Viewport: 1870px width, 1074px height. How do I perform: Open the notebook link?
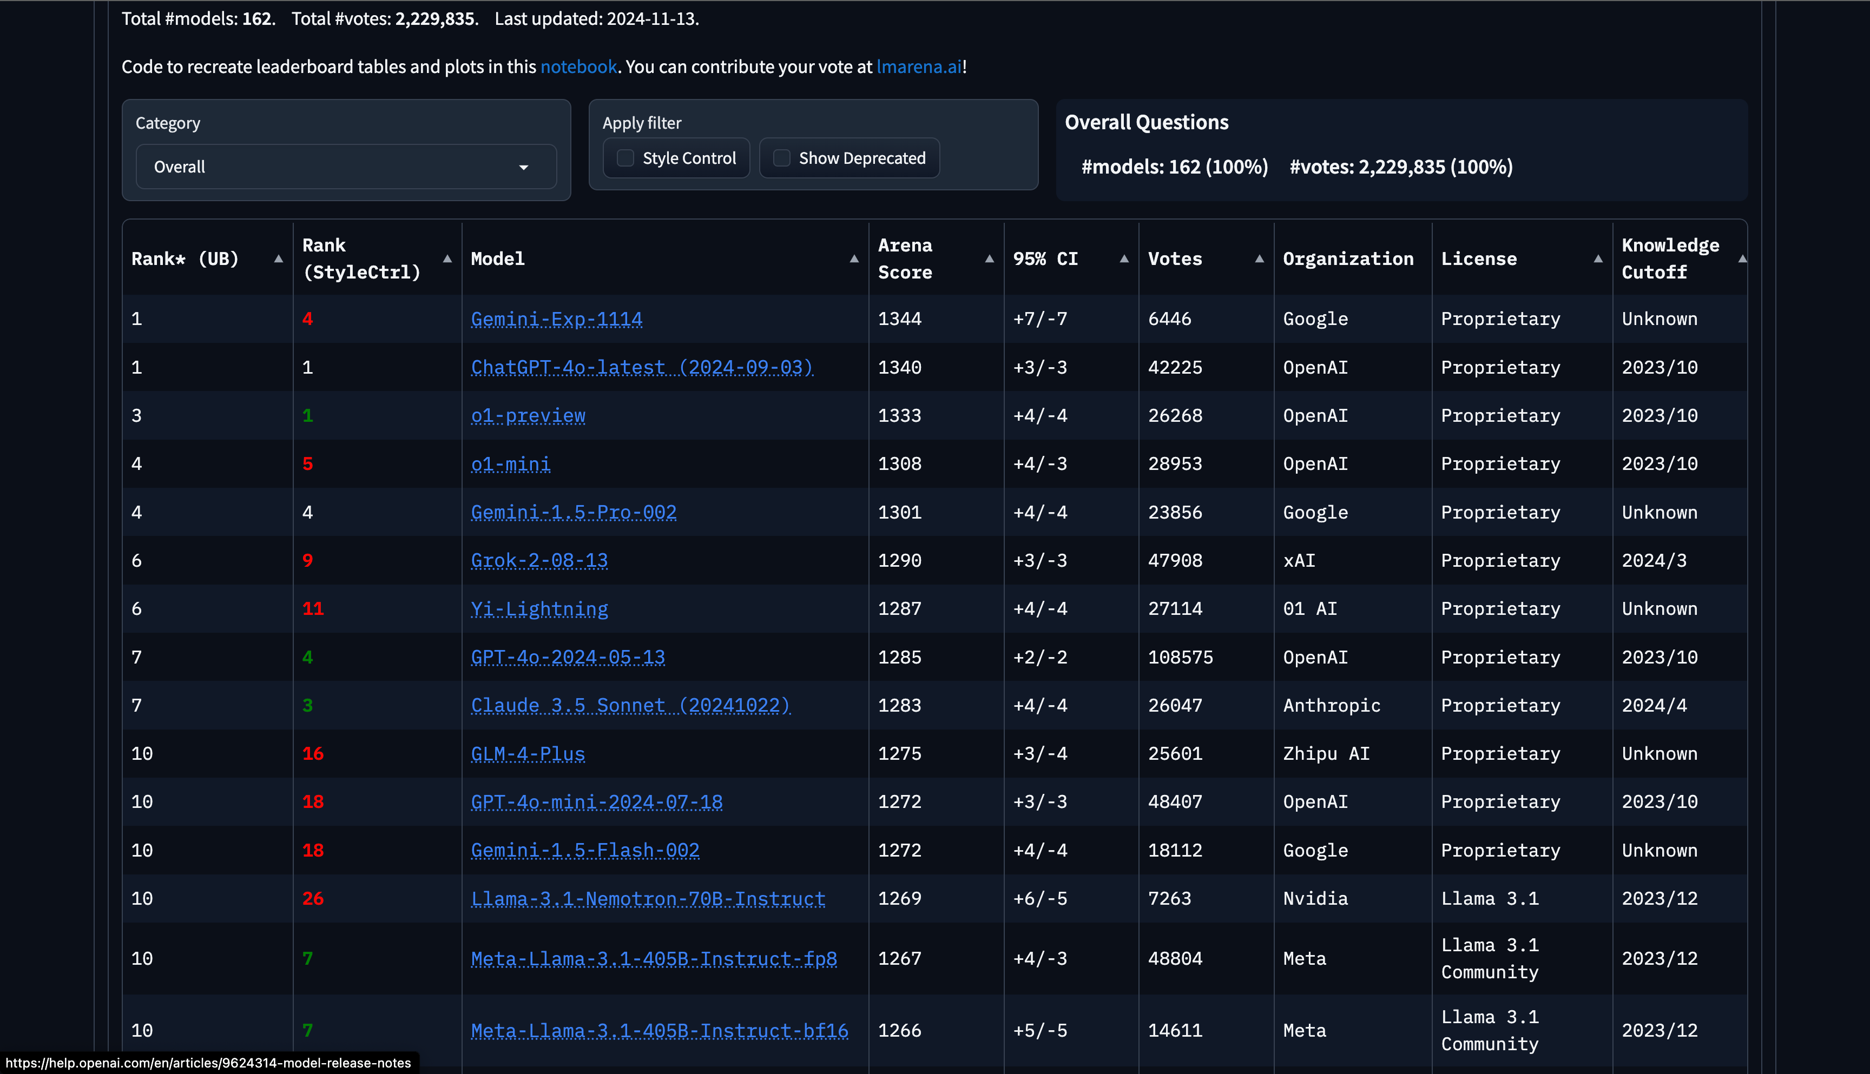pyautogui.click(x=578, y=67)
